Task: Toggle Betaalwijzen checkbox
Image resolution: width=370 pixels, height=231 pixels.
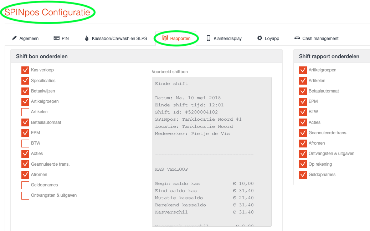Action: point(25,91)
